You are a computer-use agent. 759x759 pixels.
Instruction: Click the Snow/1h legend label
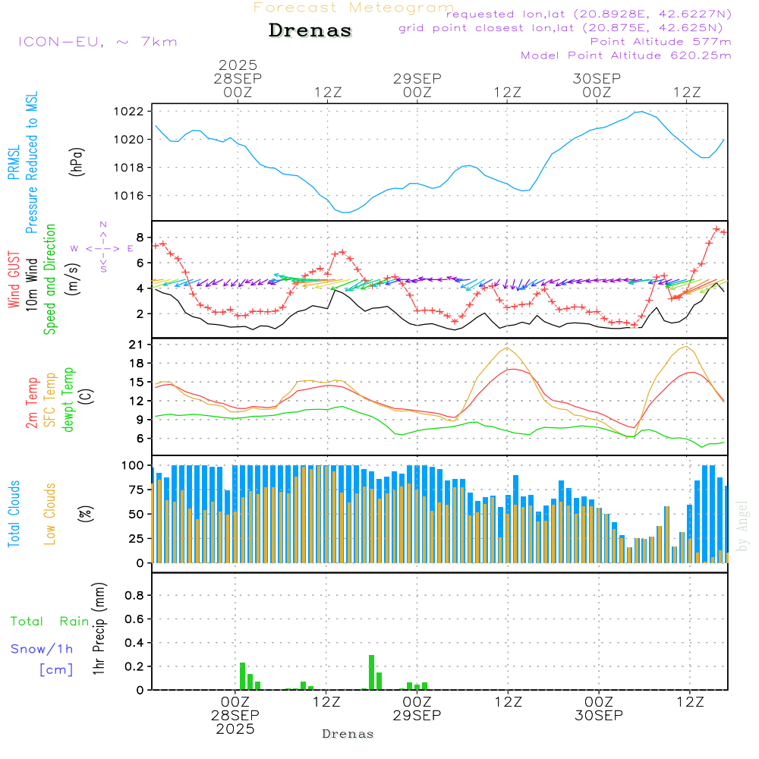[x=42, y=649]
